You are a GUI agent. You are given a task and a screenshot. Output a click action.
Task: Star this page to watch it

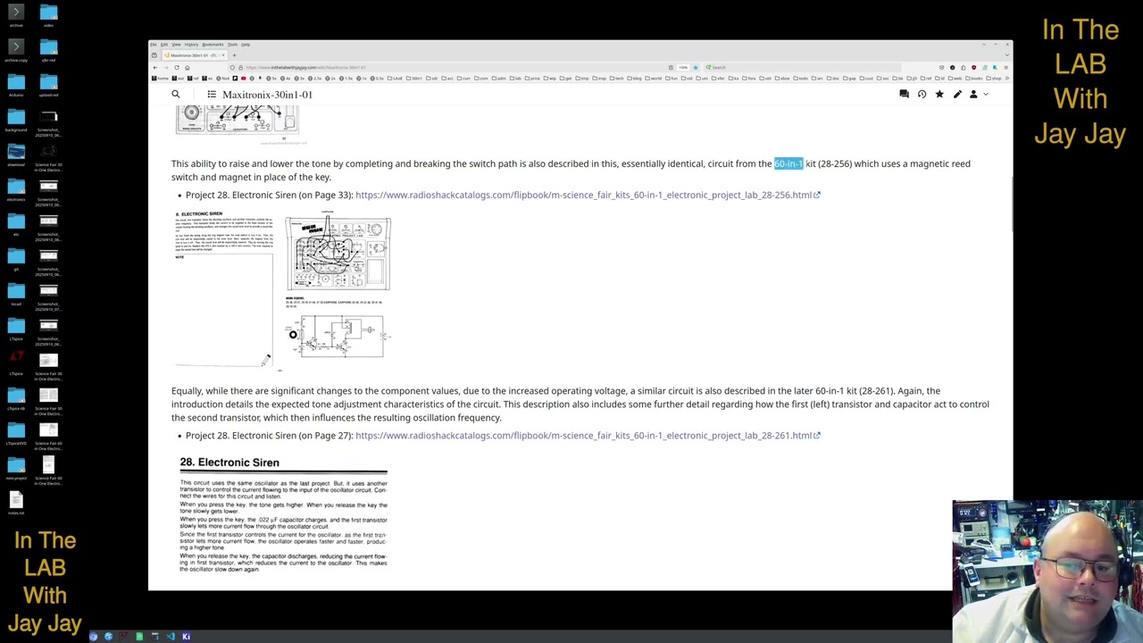click(x=939, y=95)
